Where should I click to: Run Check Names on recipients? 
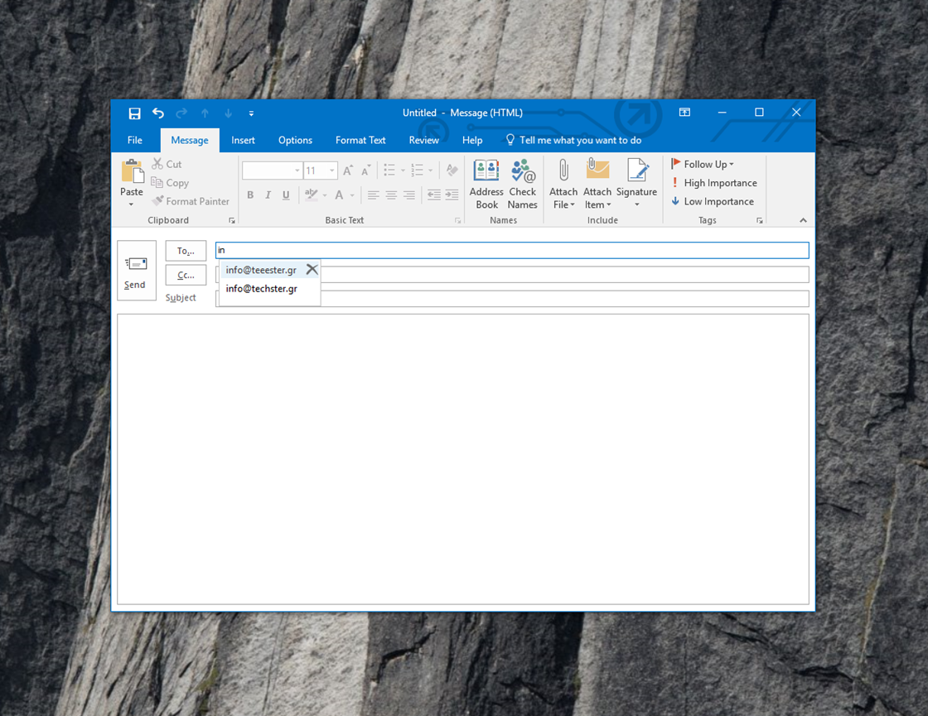point(523,184)
